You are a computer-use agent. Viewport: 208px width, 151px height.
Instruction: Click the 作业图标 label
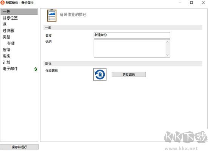click(x=51, y=71)
